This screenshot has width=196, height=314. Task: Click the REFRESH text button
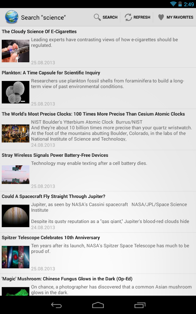(142, 17)
